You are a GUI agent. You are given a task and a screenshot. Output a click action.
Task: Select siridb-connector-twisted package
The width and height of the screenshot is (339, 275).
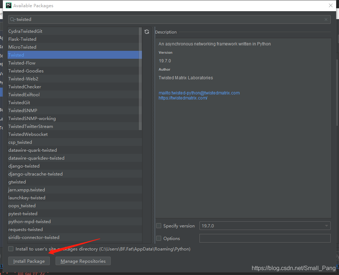(75, 238)
